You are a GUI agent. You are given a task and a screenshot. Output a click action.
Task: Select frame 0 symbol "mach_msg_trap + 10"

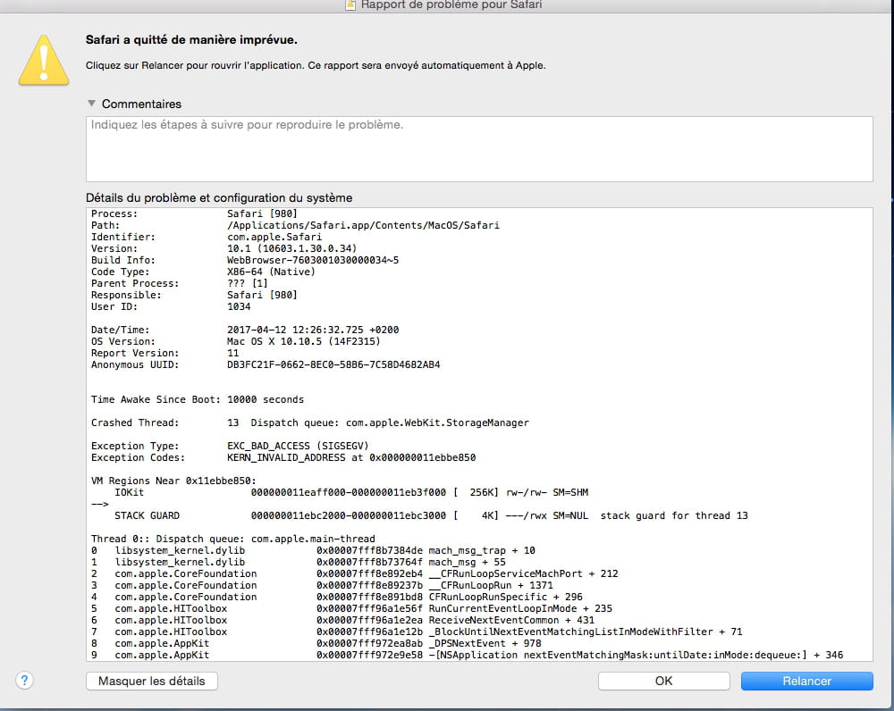point(482,550)
